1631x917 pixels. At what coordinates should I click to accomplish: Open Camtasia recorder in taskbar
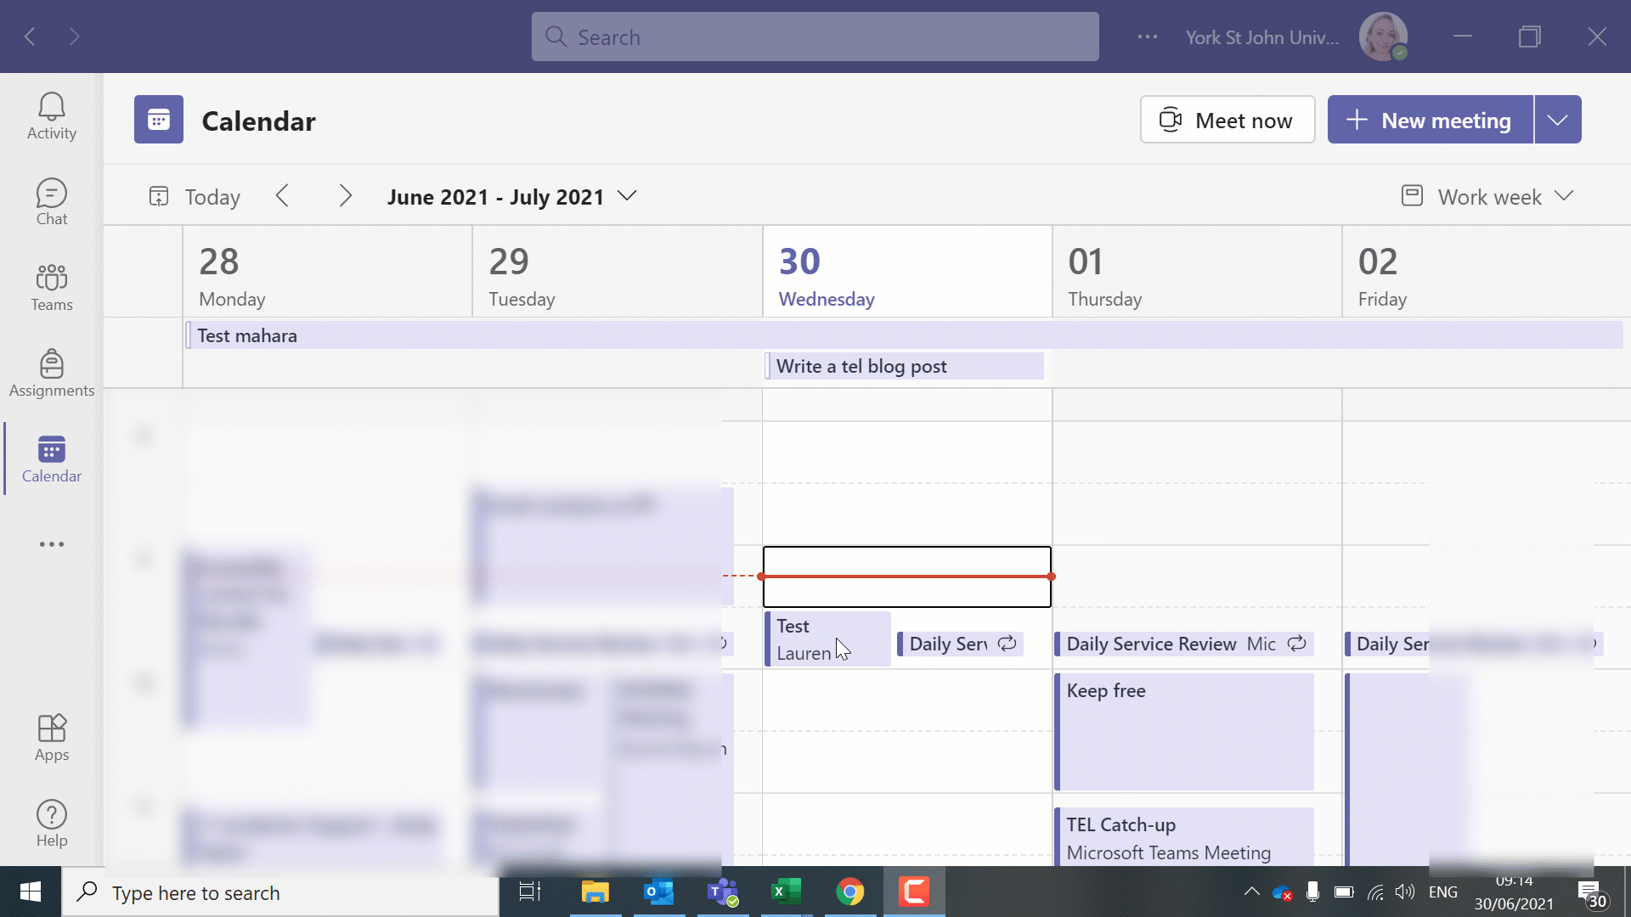(914, 892)
